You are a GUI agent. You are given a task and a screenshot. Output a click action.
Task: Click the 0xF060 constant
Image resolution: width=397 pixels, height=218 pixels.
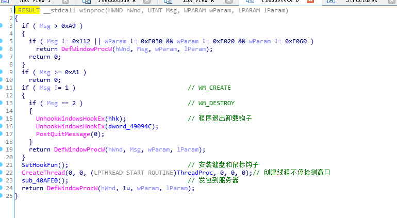(x=296, y=41)
